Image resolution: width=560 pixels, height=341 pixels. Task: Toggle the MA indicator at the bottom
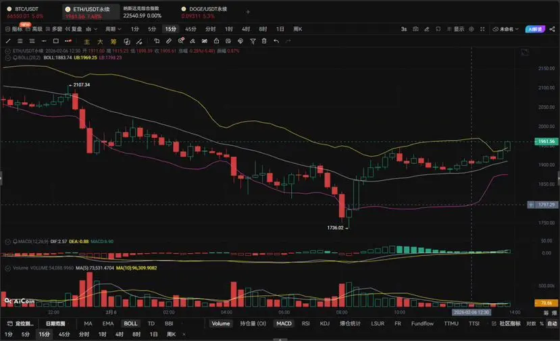pos(88,323)
